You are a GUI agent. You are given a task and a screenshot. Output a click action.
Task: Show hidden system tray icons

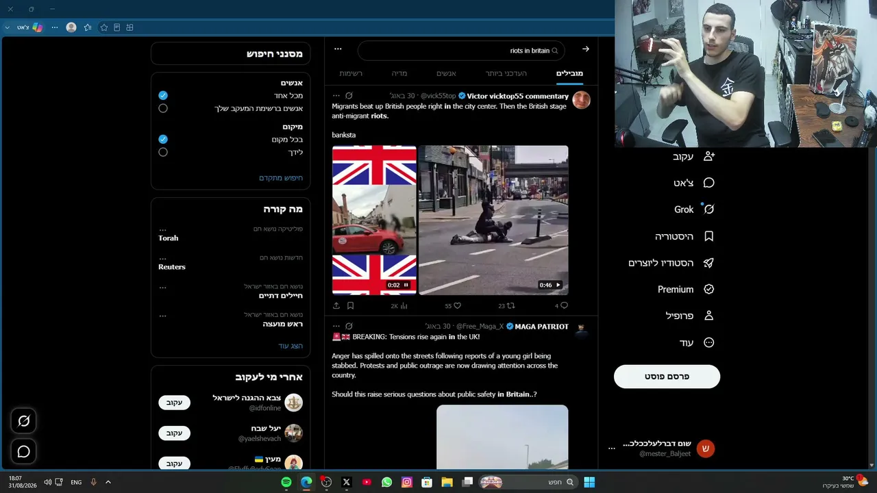[108, 482]
